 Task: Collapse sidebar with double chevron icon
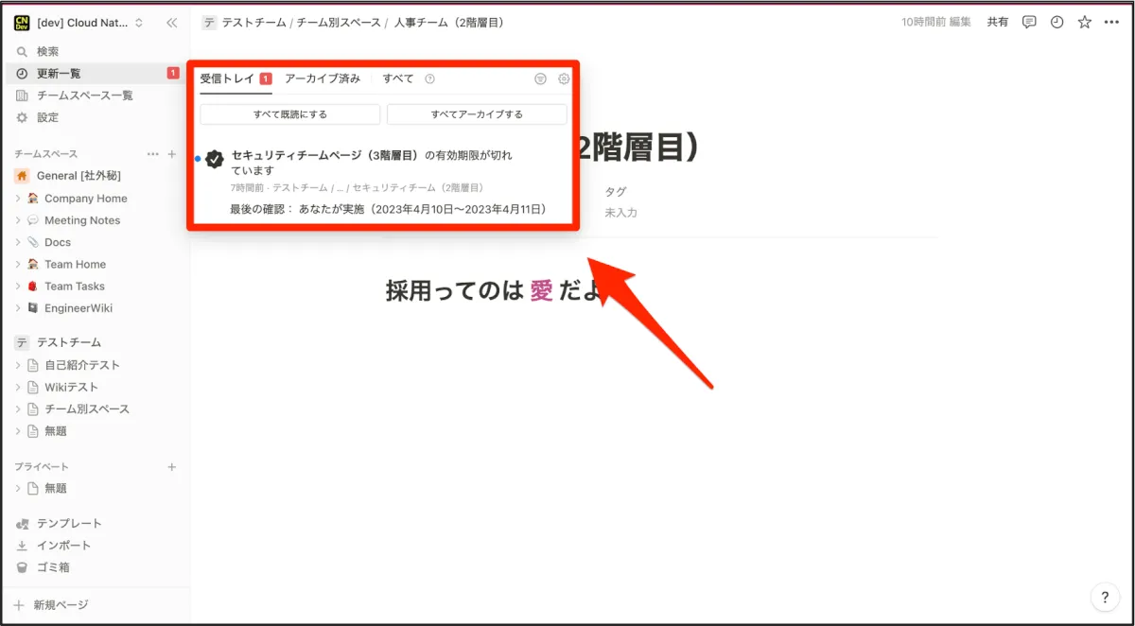(x=171, y=23)
